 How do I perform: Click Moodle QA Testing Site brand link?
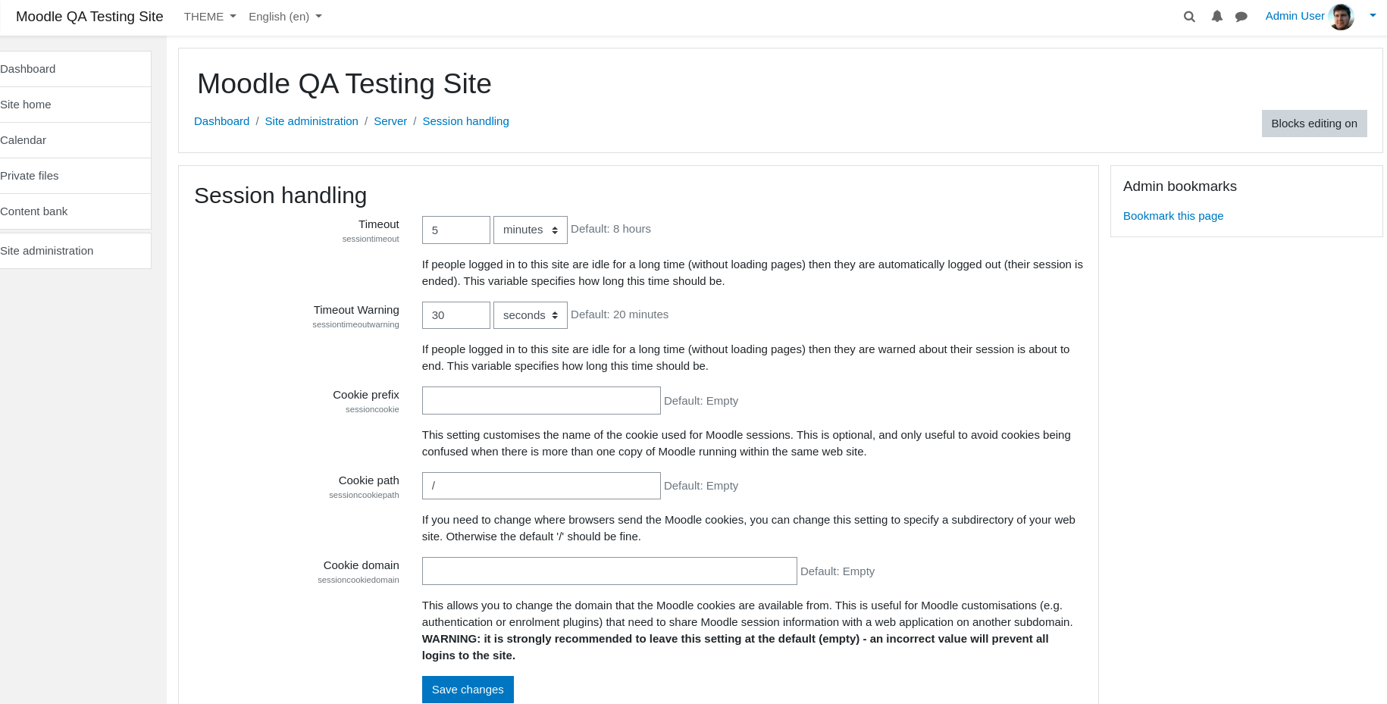pos(89,17)
